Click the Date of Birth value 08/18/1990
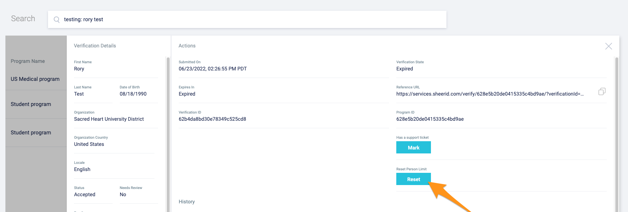628x212 pixels. pos(133,94)
